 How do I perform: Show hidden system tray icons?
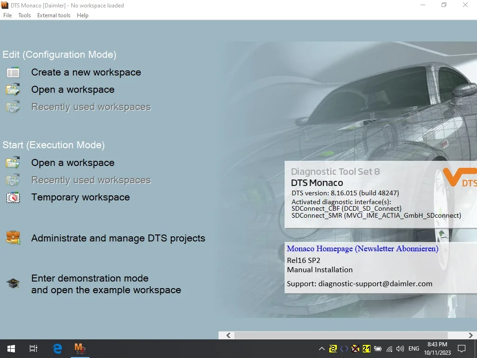coord(321,349)
